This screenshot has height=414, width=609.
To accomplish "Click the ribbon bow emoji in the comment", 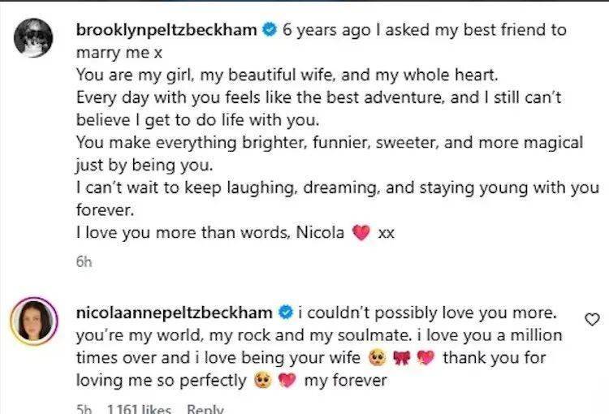I will [402, 358].
